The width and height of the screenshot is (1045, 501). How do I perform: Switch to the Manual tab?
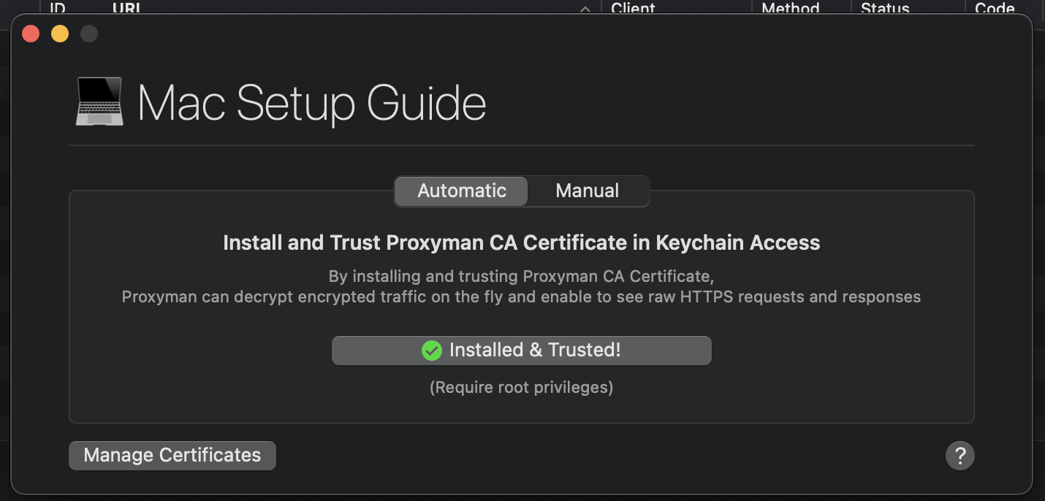(587, 191)
